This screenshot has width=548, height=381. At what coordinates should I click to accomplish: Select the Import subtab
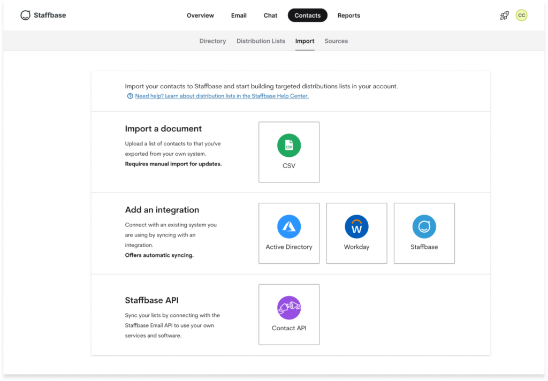point(305,41)
